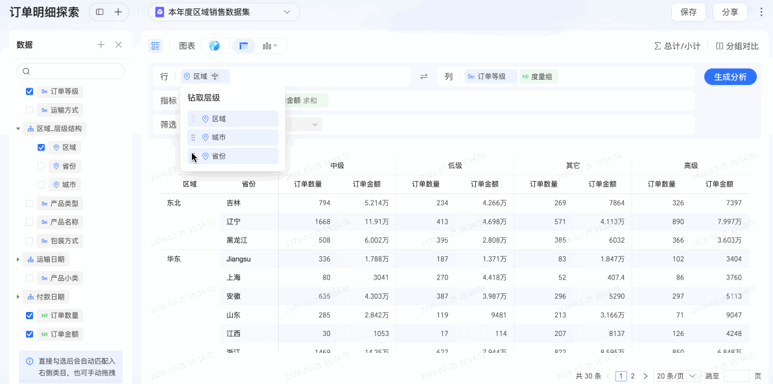
Task: Grab the drag handle beside 区域 drill level
Action: [193, 119]
